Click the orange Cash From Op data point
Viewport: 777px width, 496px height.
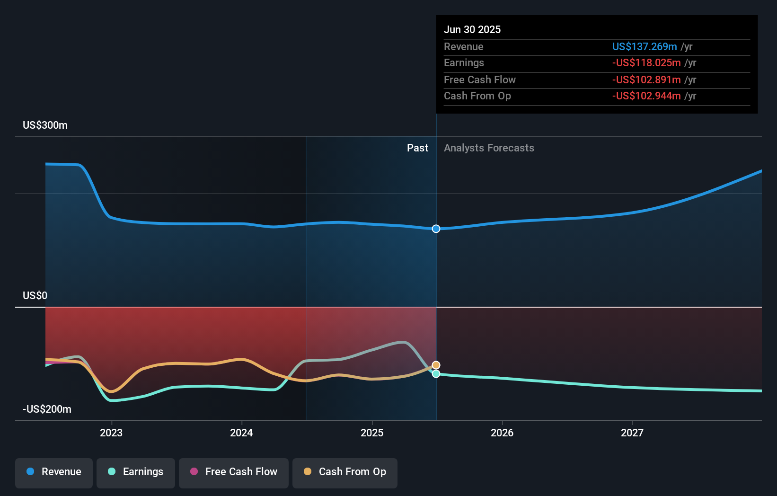[x=436, y=365]
